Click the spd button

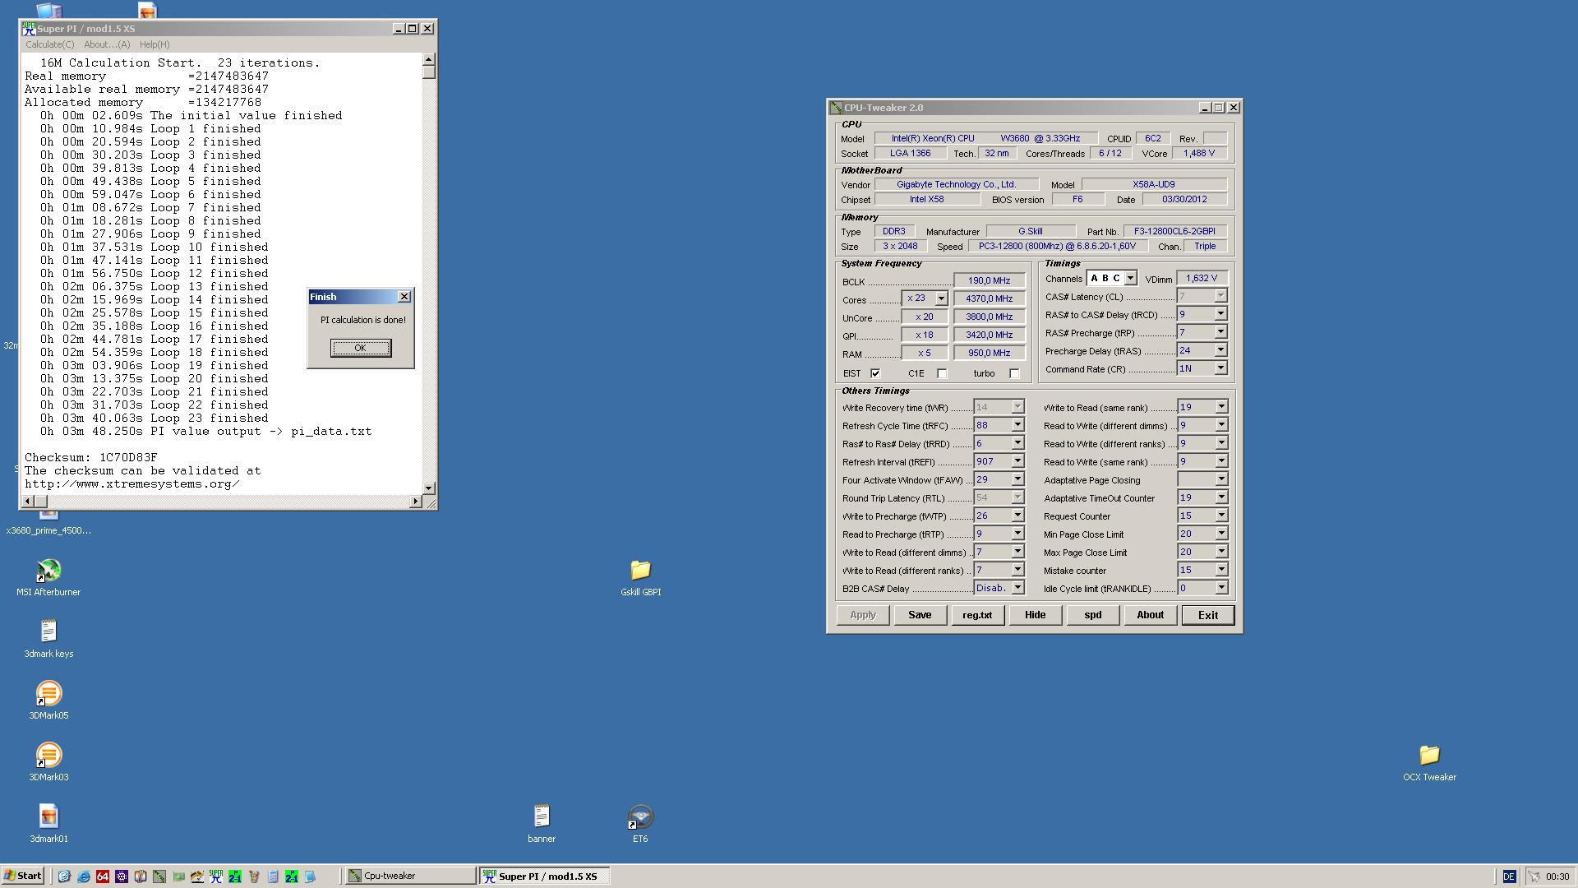1092,615
